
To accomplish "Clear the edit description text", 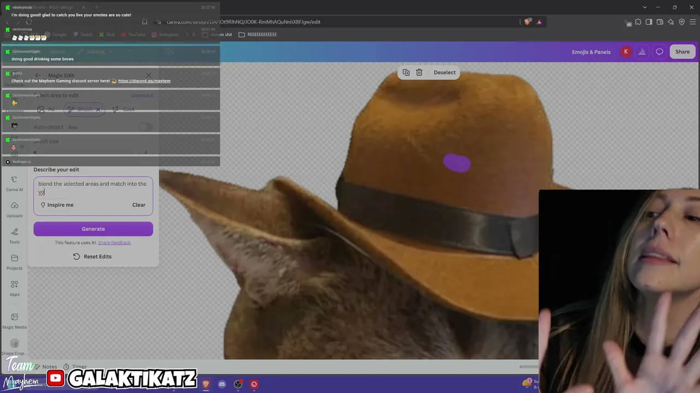I will 139,205.
